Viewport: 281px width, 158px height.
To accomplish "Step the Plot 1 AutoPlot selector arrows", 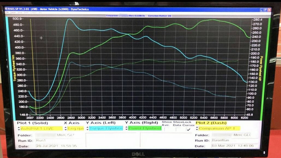I will coord(19,129).
